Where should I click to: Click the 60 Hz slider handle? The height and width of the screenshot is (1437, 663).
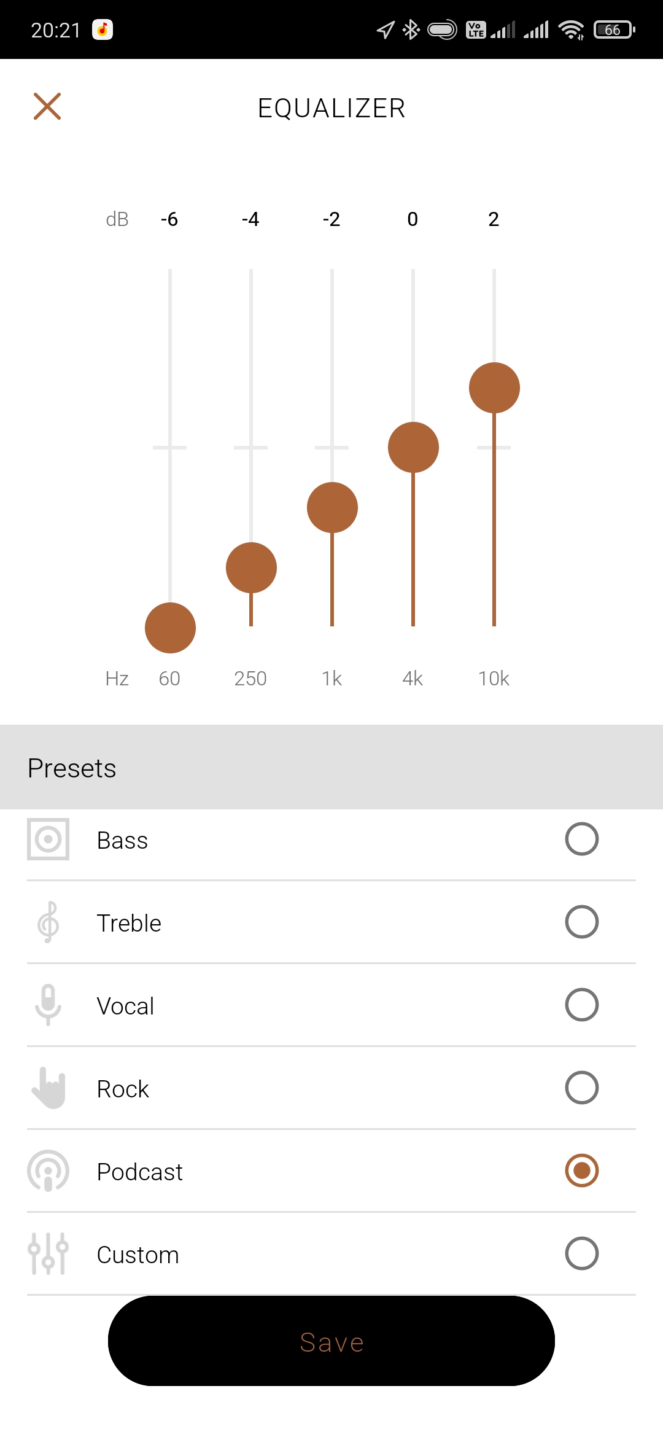(170, 628)
